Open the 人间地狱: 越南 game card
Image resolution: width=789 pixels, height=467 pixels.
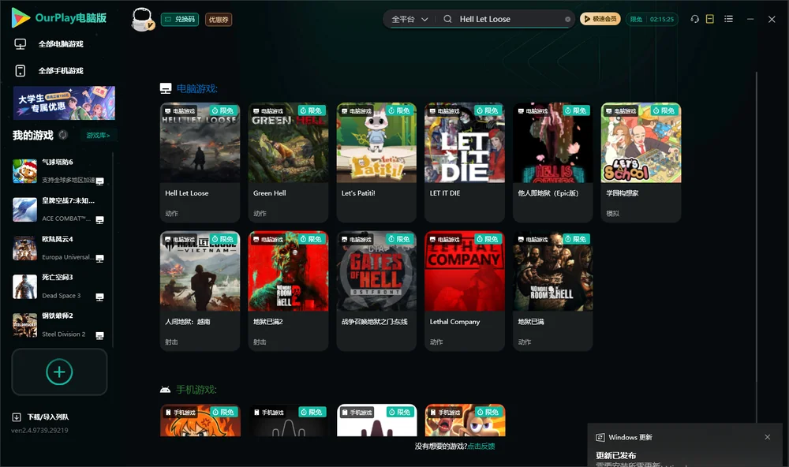(200, 291)
